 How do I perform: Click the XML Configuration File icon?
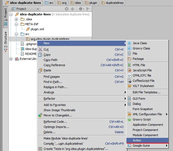tap(129, 114)
